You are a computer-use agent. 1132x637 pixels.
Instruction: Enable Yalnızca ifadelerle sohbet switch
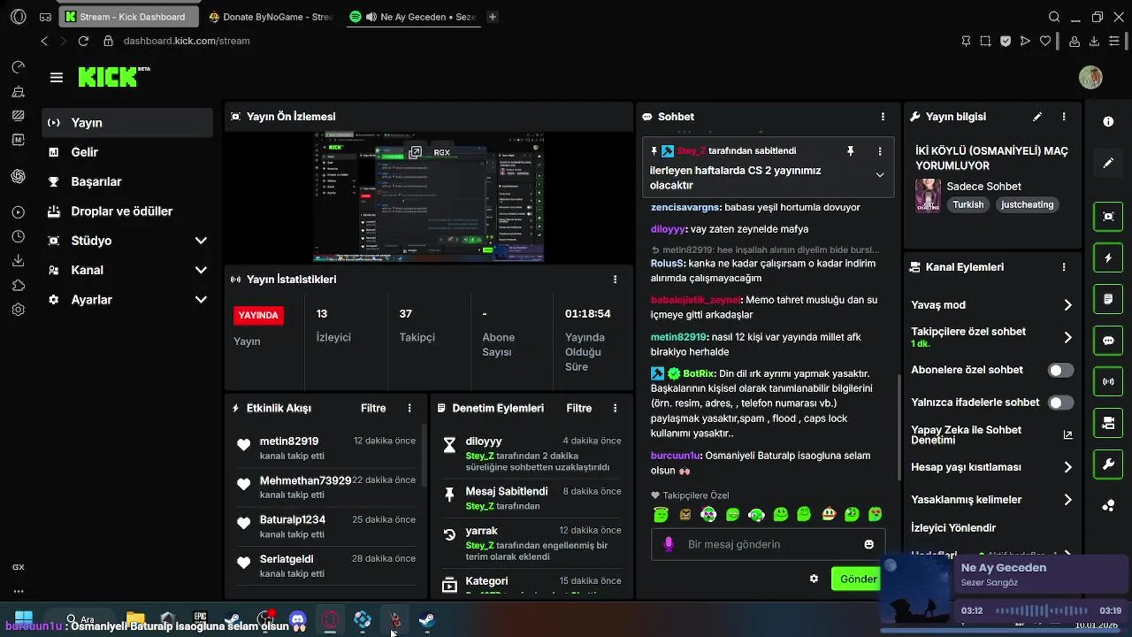coord(1060,403)
